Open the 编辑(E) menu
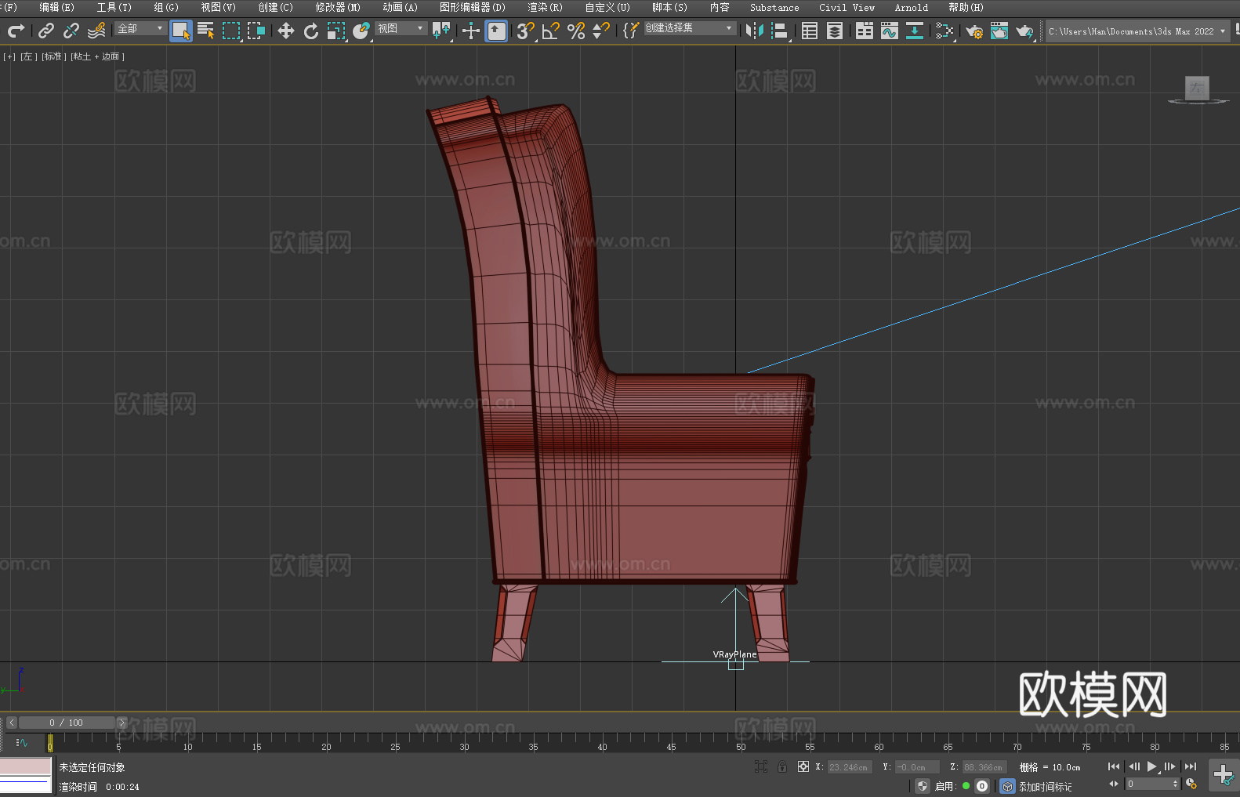This screenshot has width=1240, height=797. coord(56,7)
